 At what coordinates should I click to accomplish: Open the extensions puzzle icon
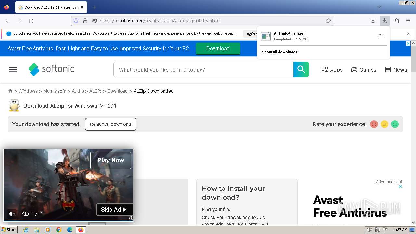pyautogui.click(x=396, y=21)
